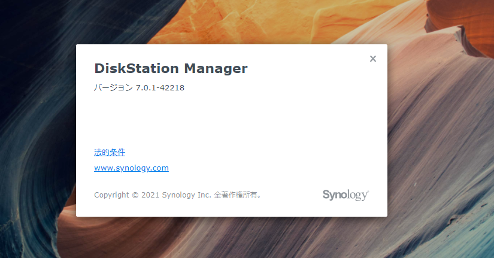Viewport: 494px width, 258px height.
Task: Open the 法的条件 legal terms link
Action: click(110, 153)
